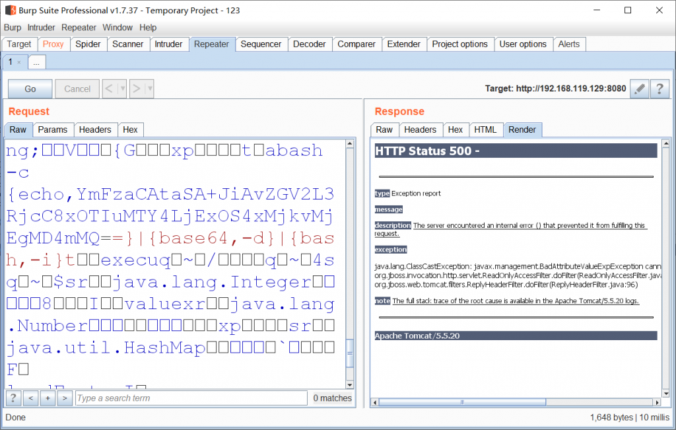Expand the back history dropdown arrow
Image resolution: width=676 pixels, height=430 pixels.
coord(122,89)
